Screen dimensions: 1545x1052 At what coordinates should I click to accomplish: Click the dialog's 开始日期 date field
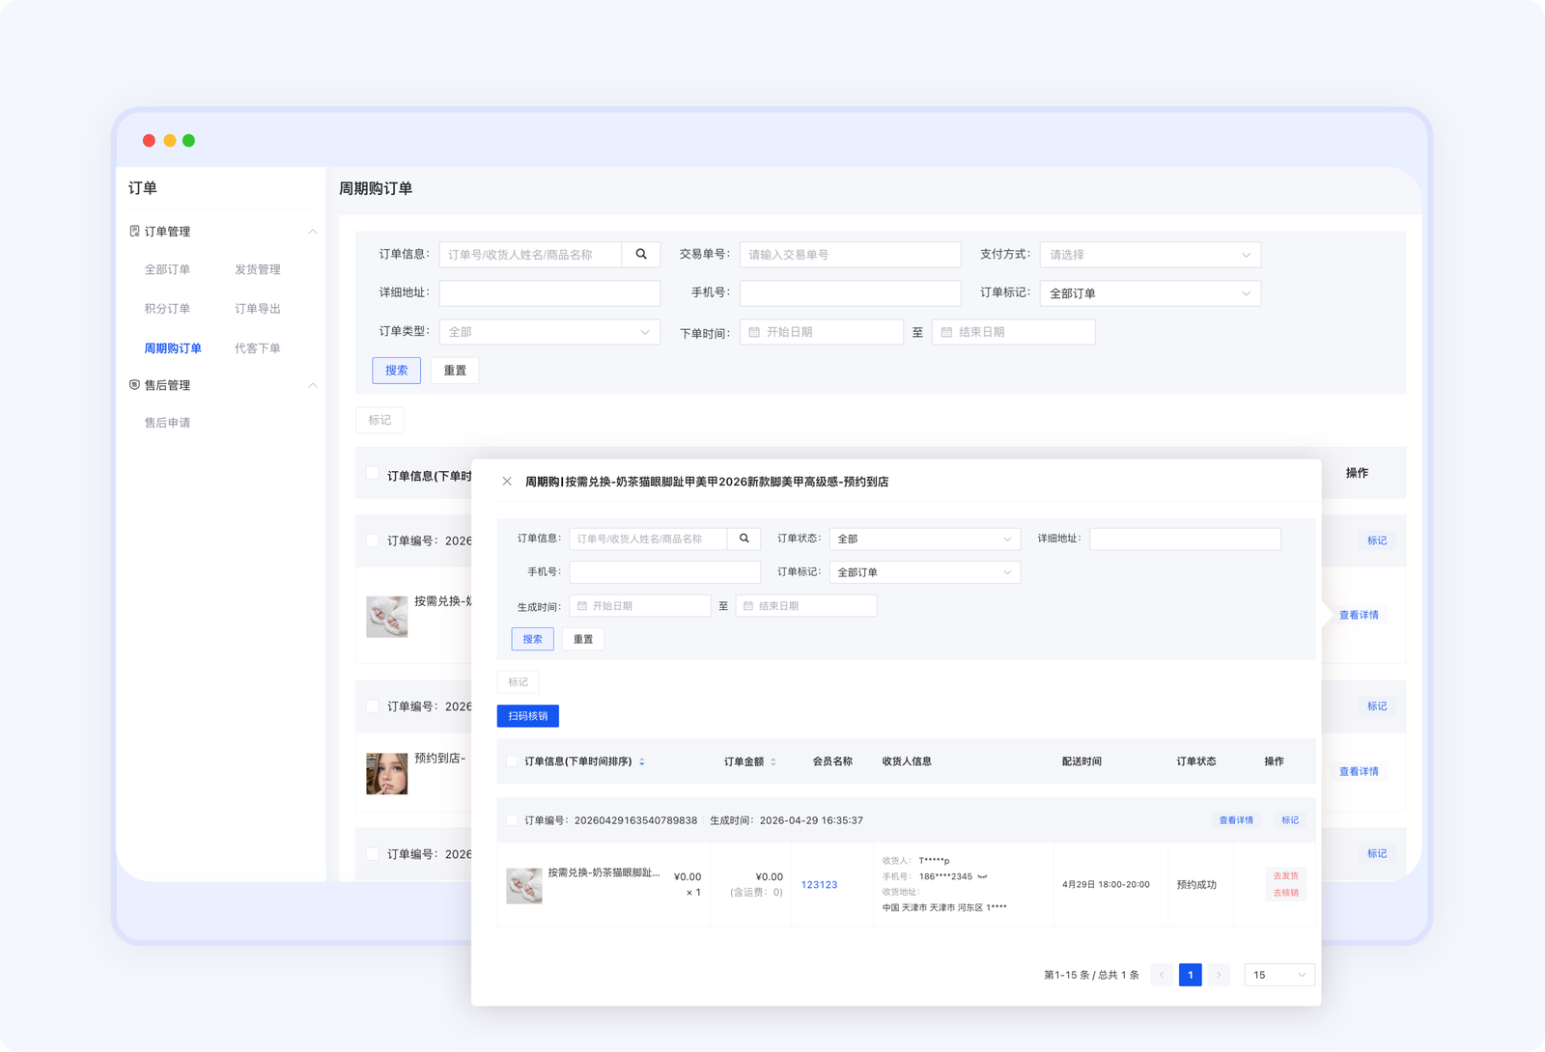pyautogui.click(x=640, y=606)
